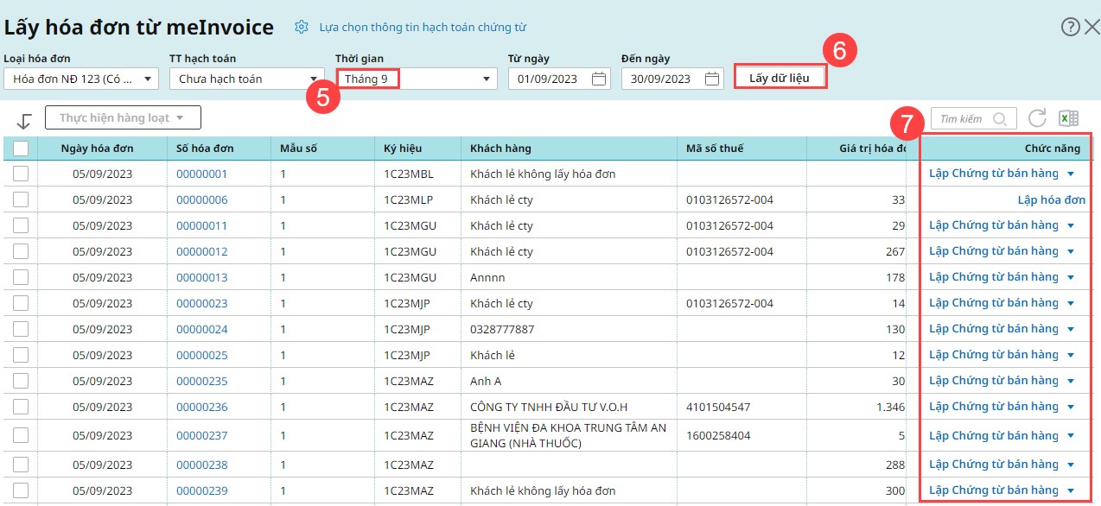Open the Thời gian Tháng 9 dropdown

417,79
